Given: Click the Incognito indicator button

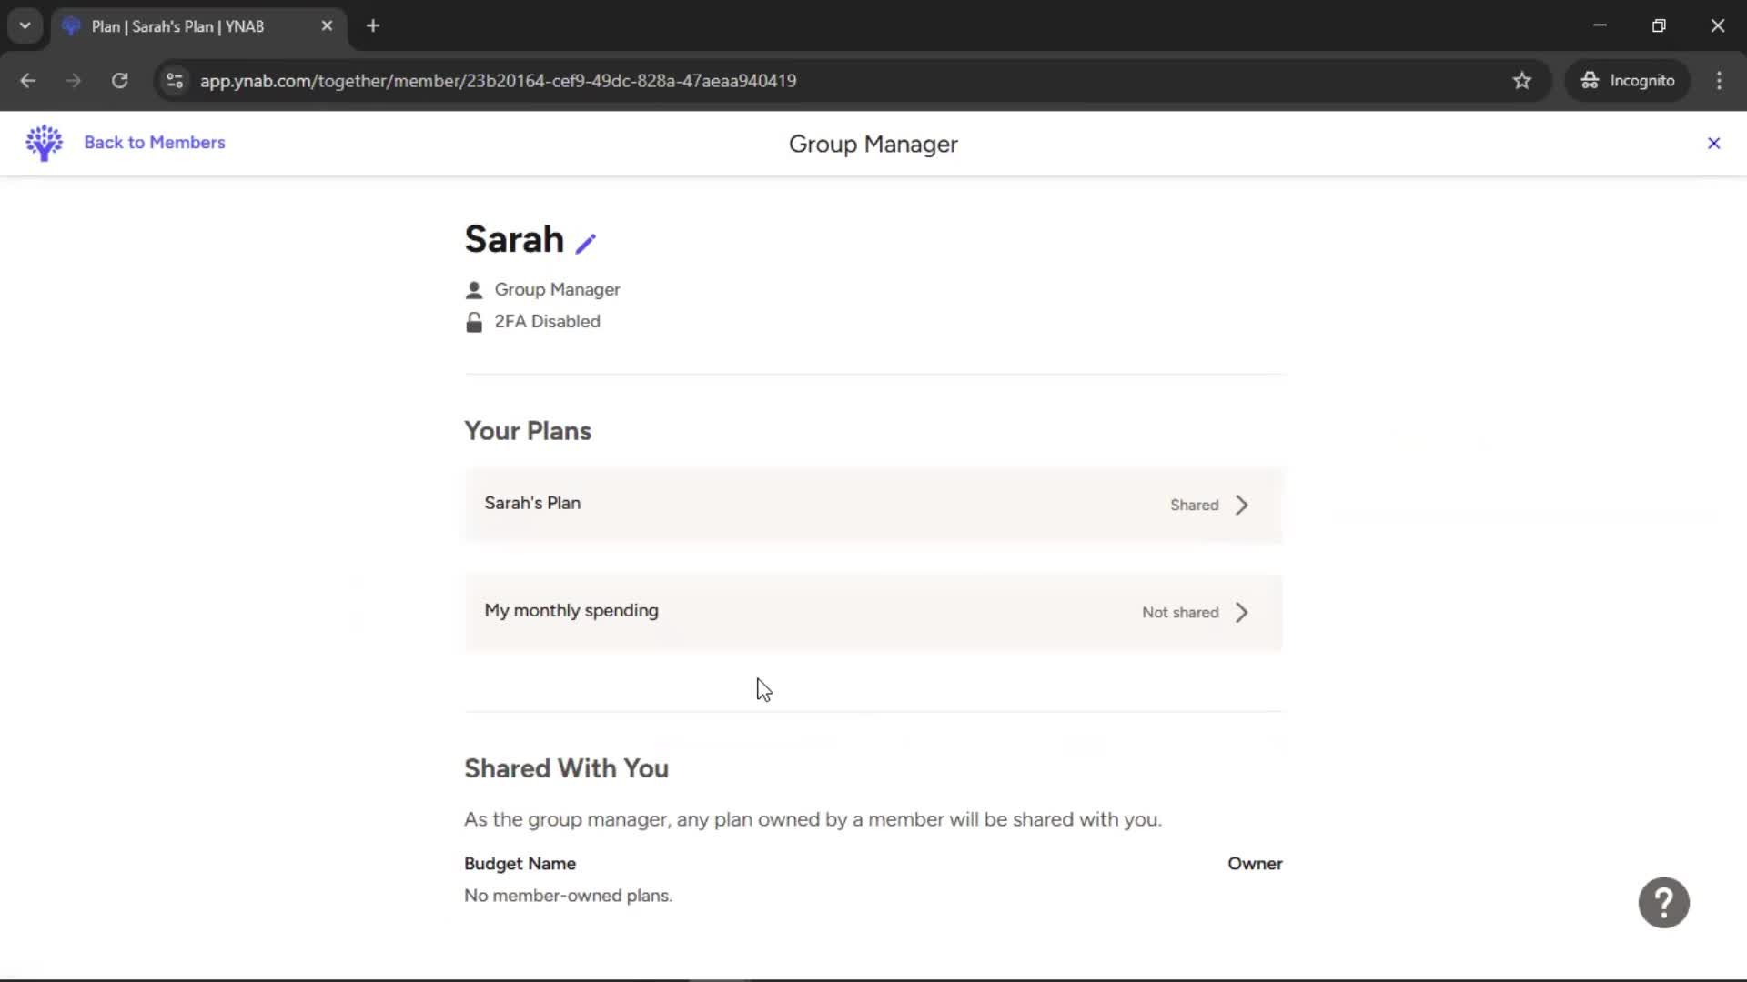Looking at the screenshot, I should [x=1627, y=81].
